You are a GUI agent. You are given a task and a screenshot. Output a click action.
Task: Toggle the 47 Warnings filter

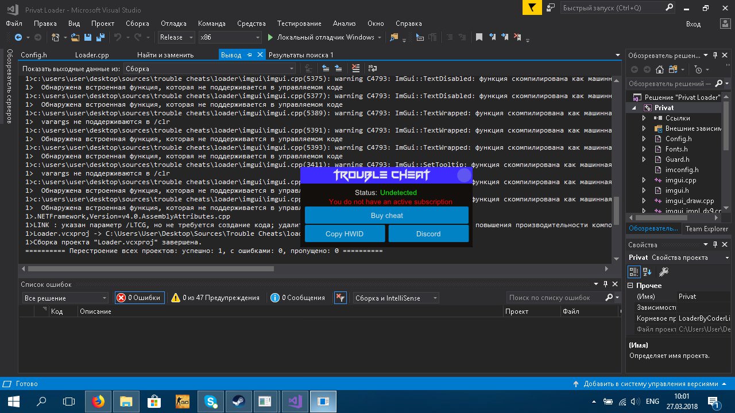click(x=215, y=298)
